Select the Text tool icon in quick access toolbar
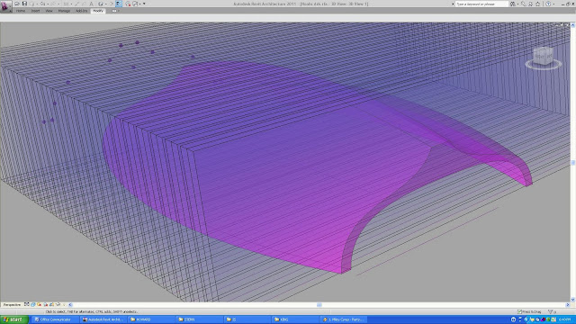This screenshot has height=324, width=576. click(92, 4)
